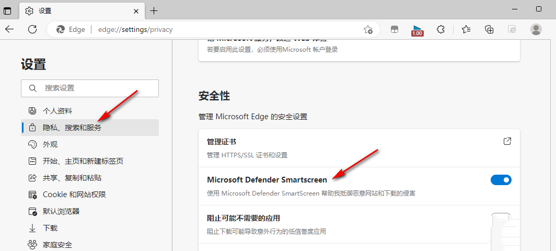Viewport: 556px width, 251px height.
Task: Click the 安全性 section heading
Action: click(214, 96)
